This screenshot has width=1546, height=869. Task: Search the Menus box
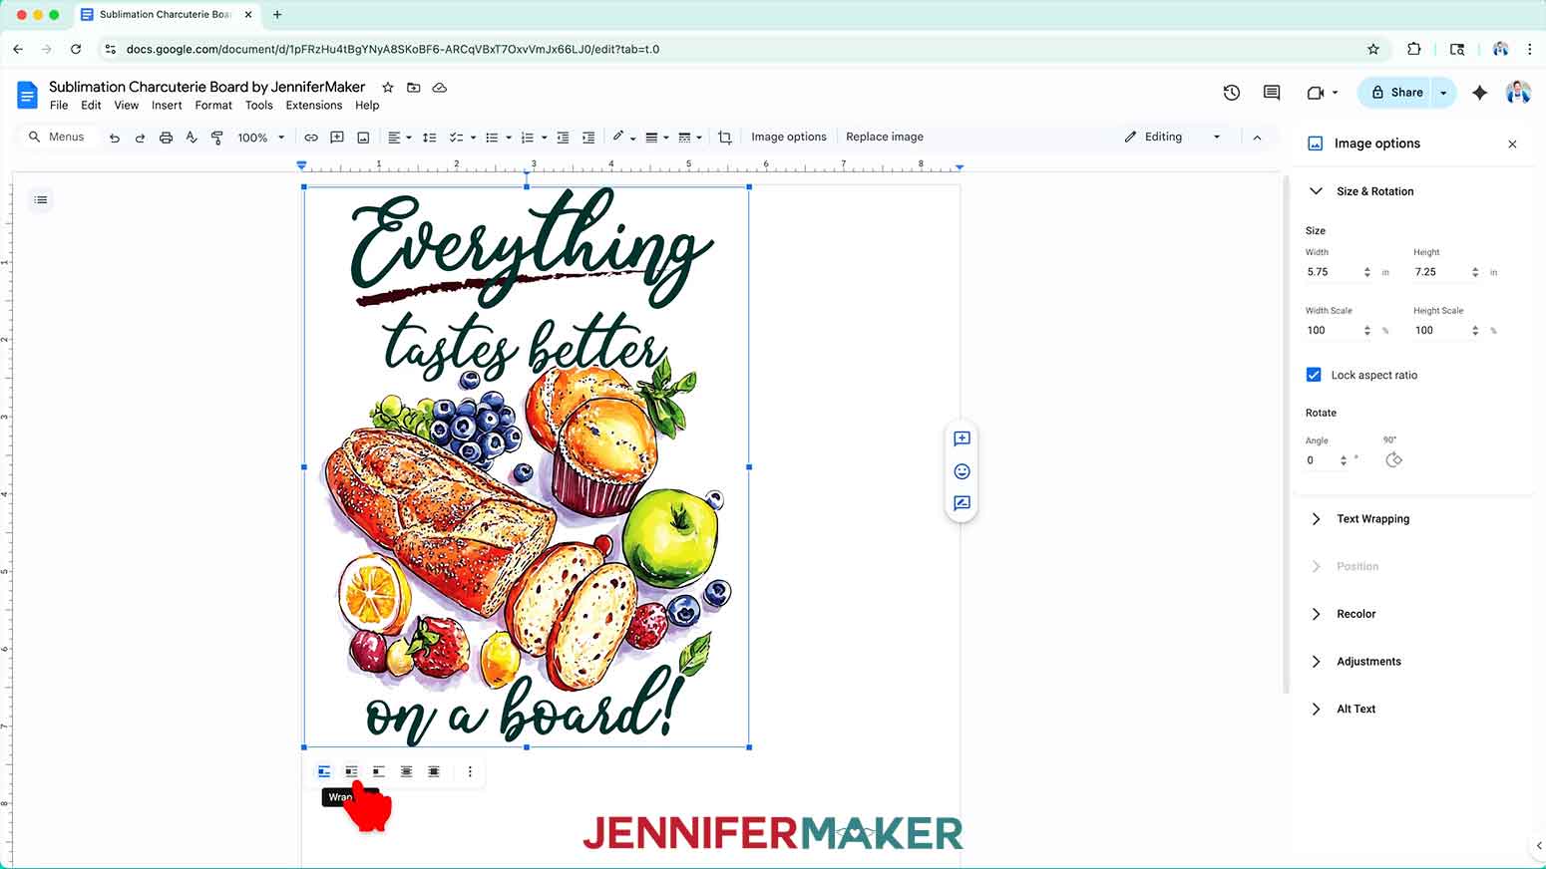pos(58,138)
